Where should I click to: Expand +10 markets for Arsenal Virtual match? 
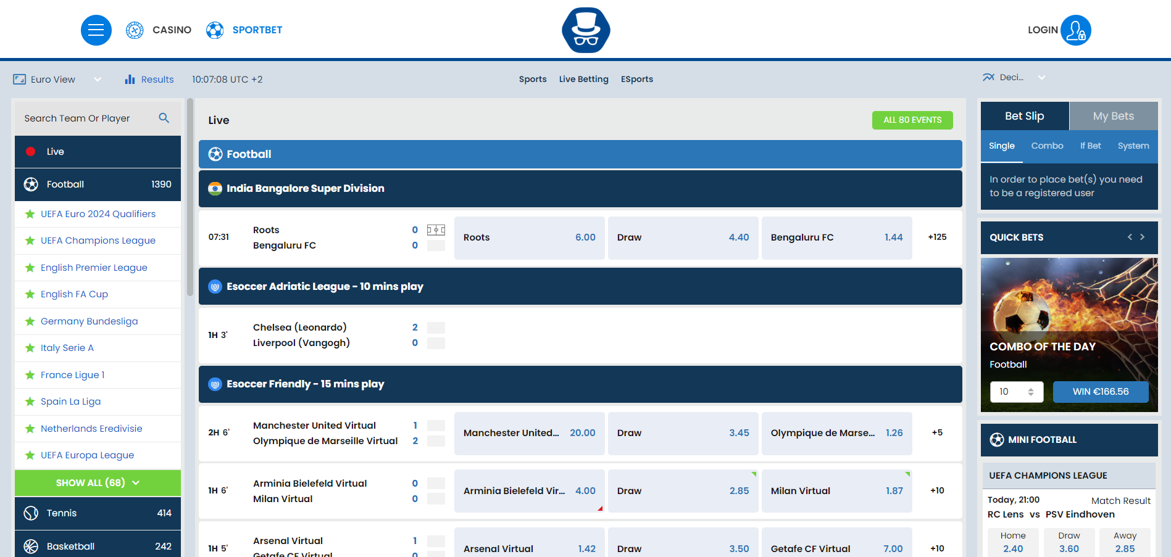point(937,548)
